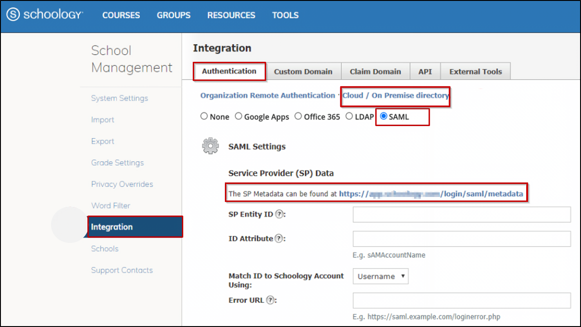Open the Match ID Username dropdown
This screenshot has width=581, height=327.
pyautogui.click(x=380, y=276)
